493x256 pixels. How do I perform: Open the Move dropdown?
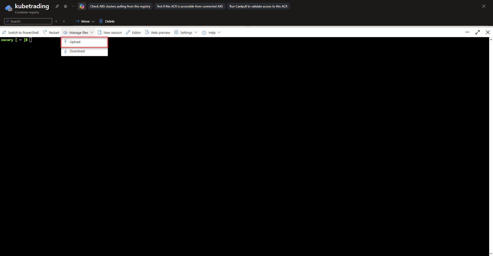[x=85, y=21]
